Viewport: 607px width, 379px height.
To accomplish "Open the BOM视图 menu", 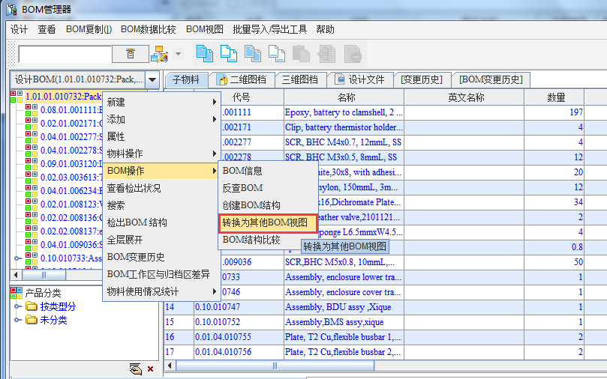I will tap(204, 29).
